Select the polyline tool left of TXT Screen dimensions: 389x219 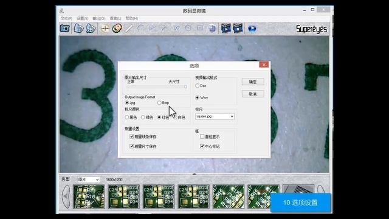[164, 29]
